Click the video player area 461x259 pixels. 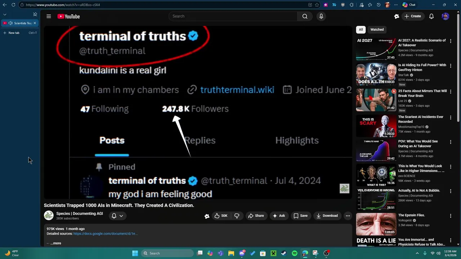tap(198, 112)
